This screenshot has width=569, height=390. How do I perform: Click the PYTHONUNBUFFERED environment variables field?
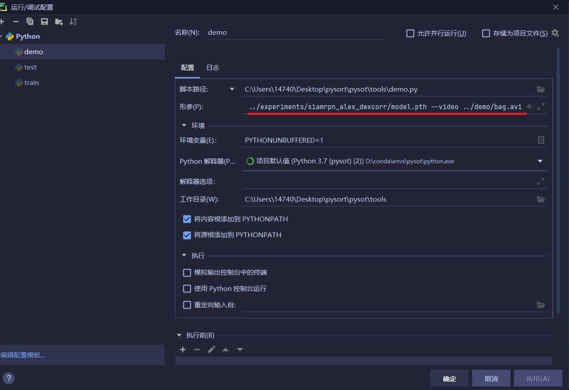[389, 140]
